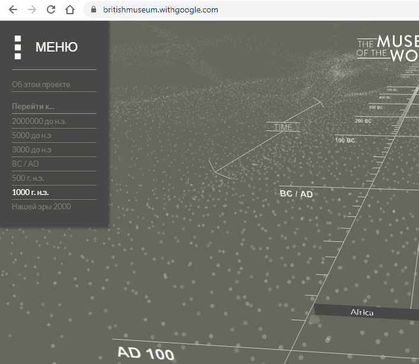This screenshot has width=419, height=364.
Task: Select the 3000 до н.э entry
Action: click(31, 149)
